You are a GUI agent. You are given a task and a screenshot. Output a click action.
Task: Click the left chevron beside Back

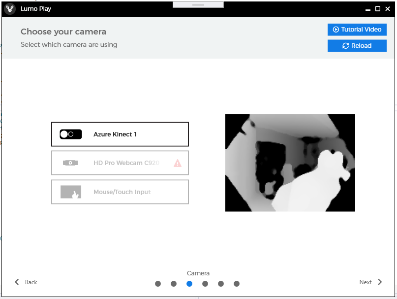(x=17, y=282)
